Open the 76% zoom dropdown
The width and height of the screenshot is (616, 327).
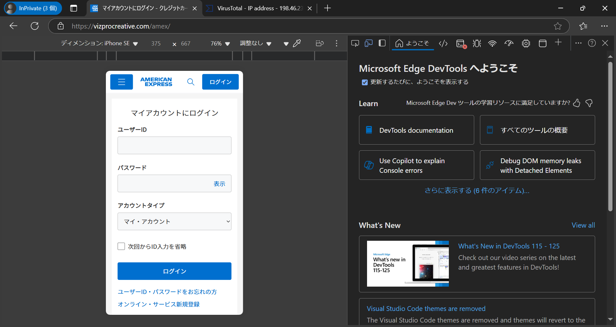click(x=220, y=43)
